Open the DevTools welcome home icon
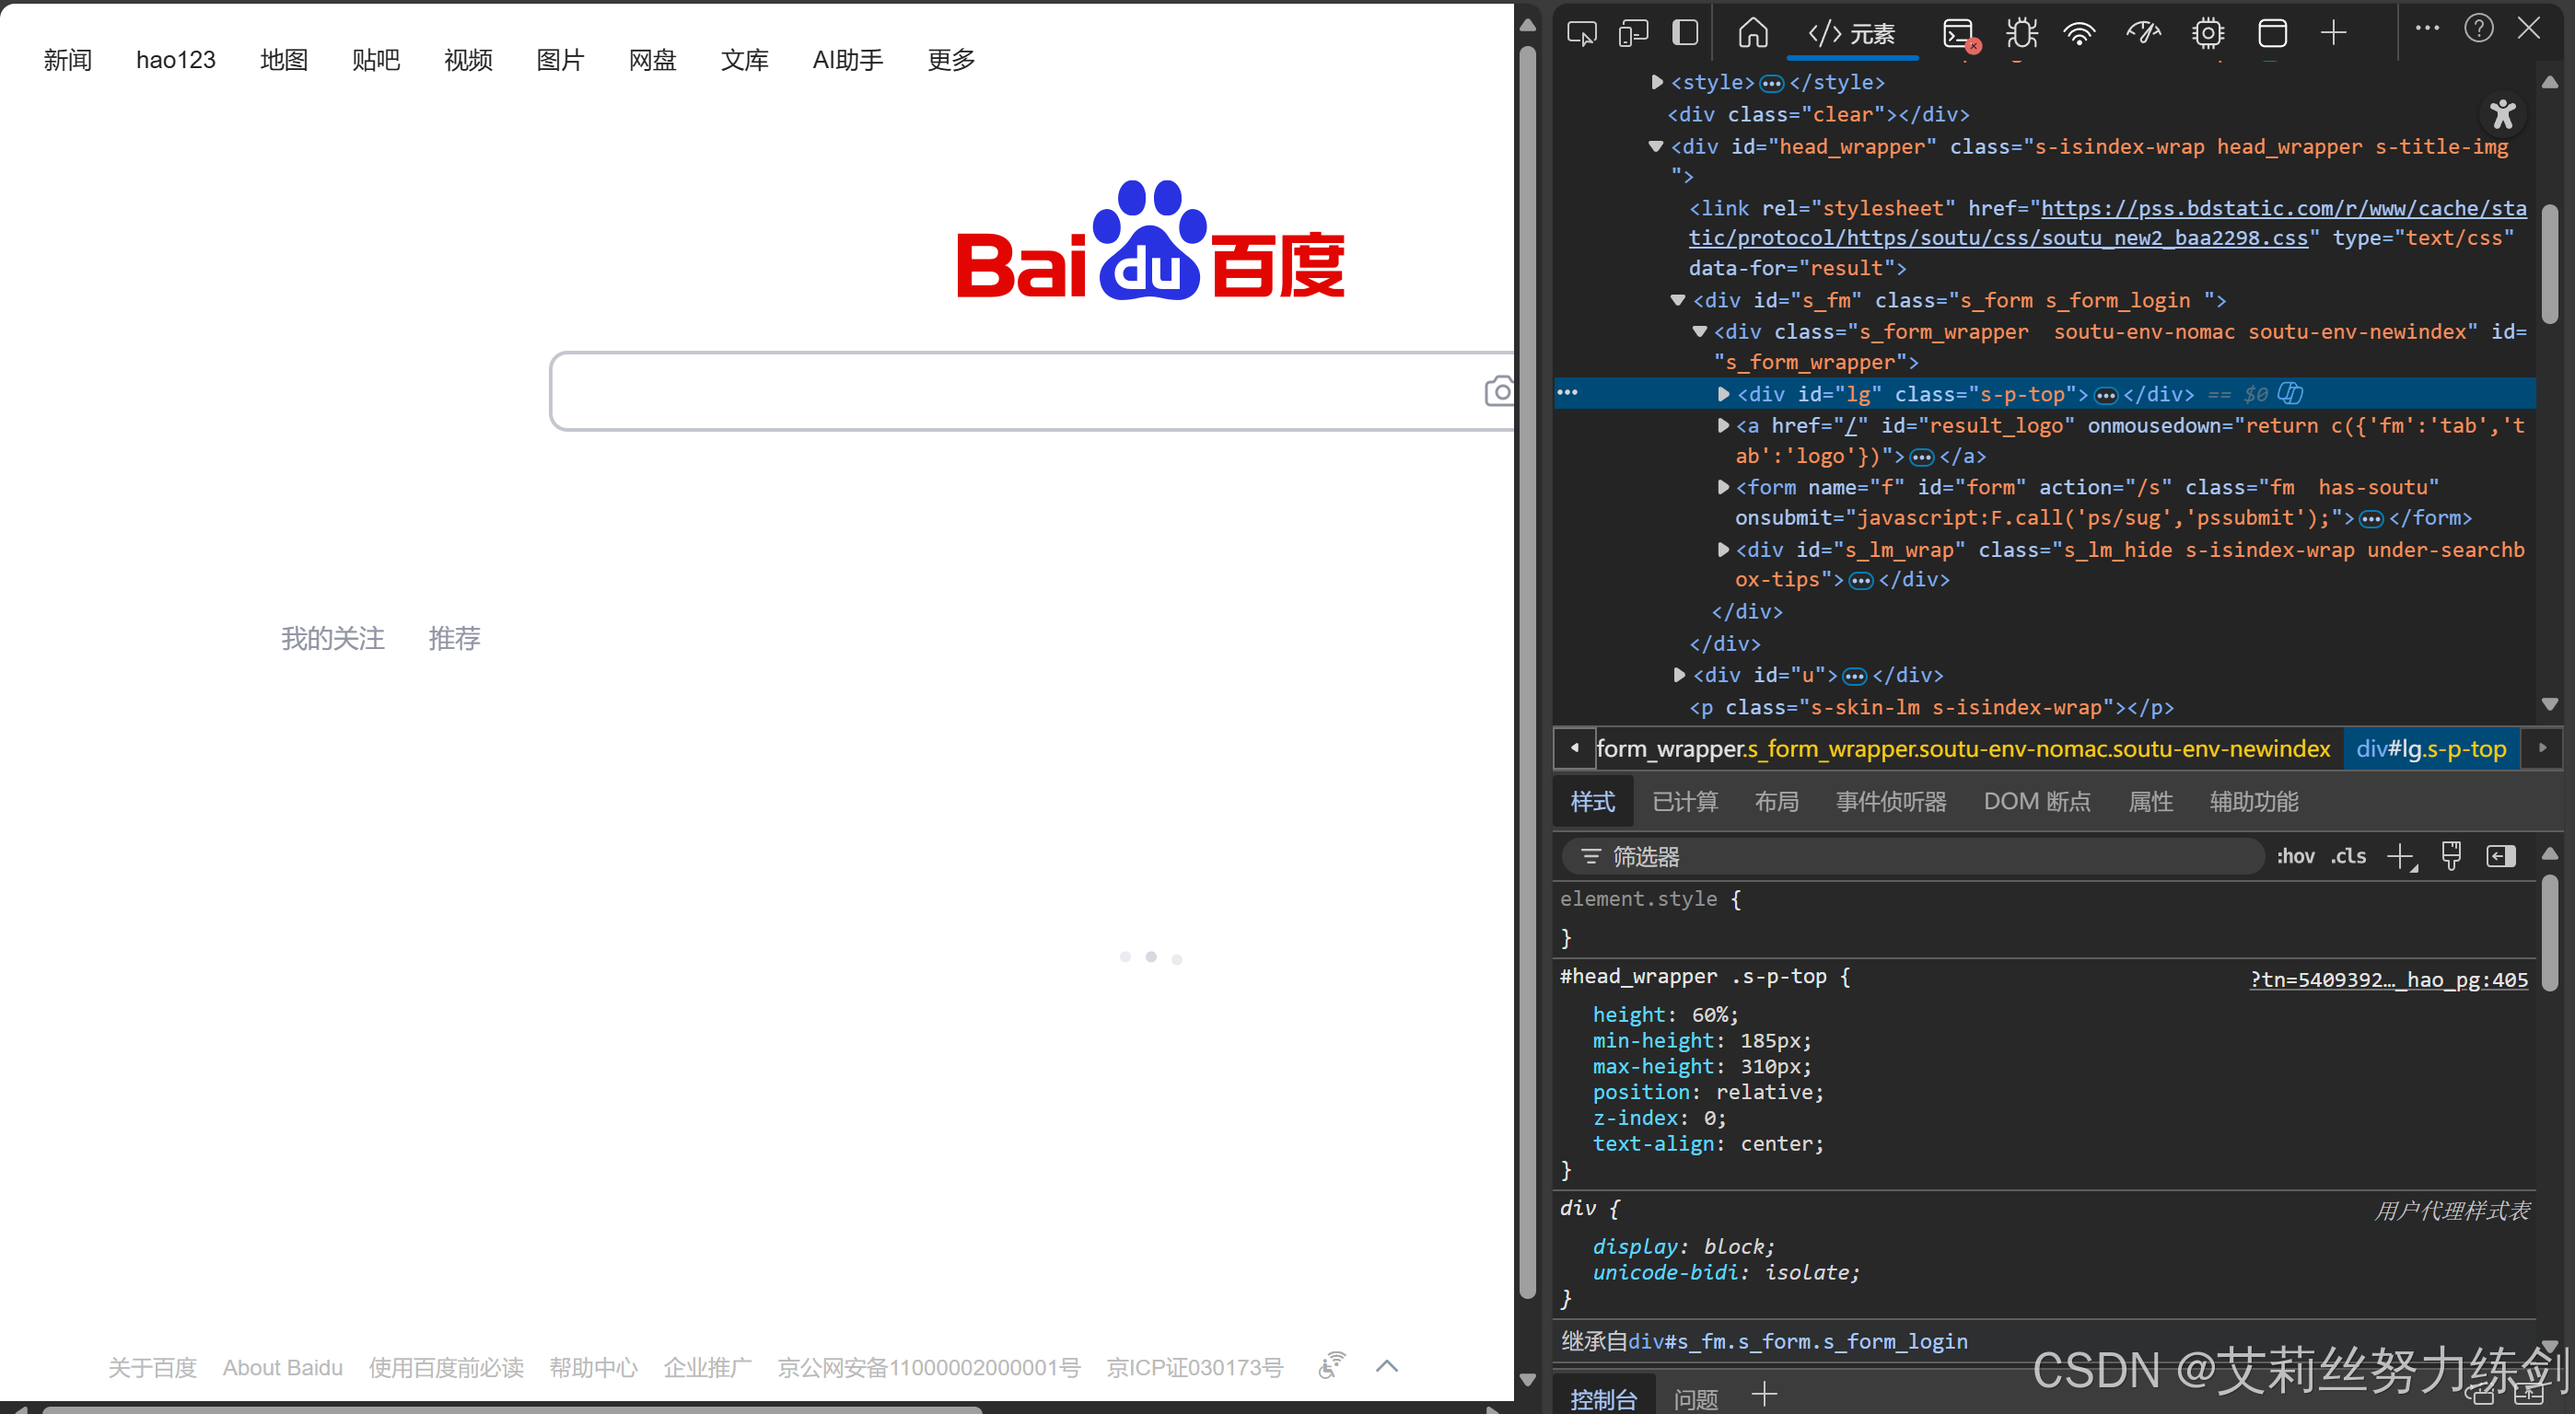2575x1414 pixels. [1753, 34]
